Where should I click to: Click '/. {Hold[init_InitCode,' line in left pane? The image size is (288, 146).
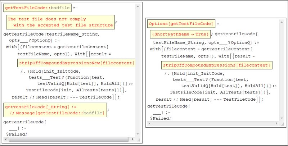point(50,71)
